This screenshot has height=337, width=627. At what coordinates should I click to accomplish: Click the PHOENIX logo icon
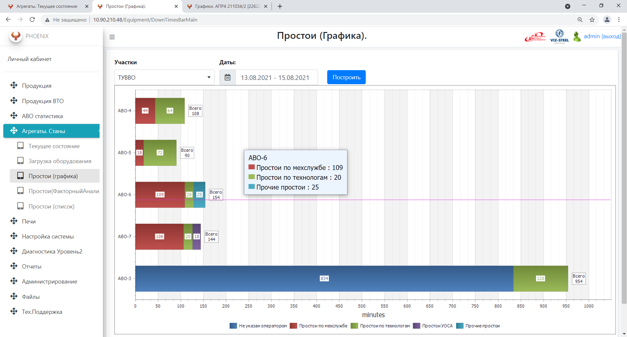16,36
